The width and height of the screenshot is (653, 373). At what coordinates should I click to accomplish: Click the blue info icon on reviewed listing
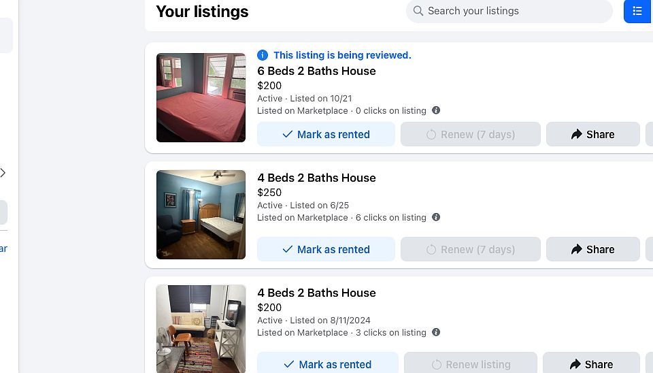(263, 55)
